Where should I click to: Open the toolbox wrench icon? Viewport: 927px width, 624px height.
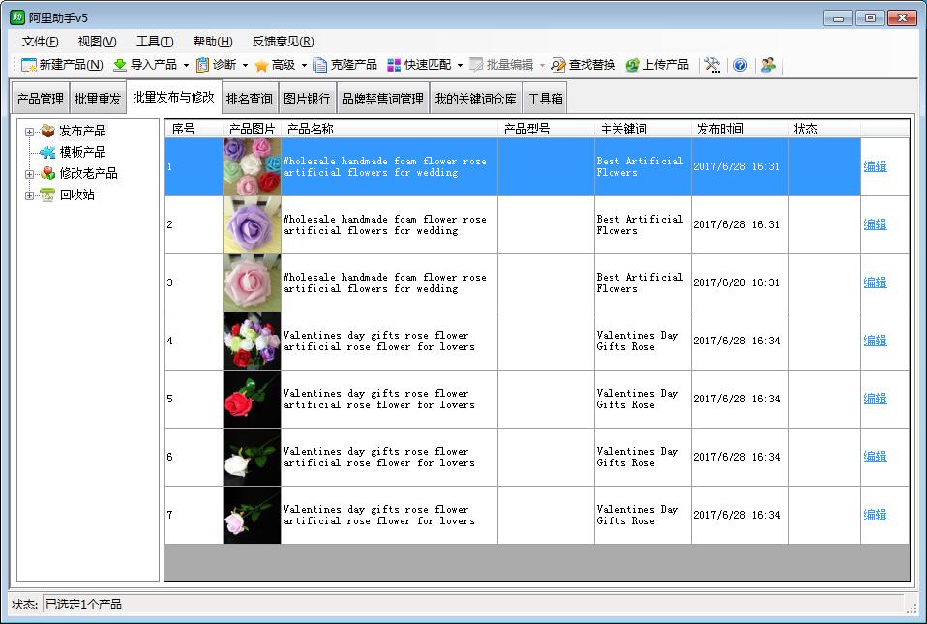[x=712, y=65]
